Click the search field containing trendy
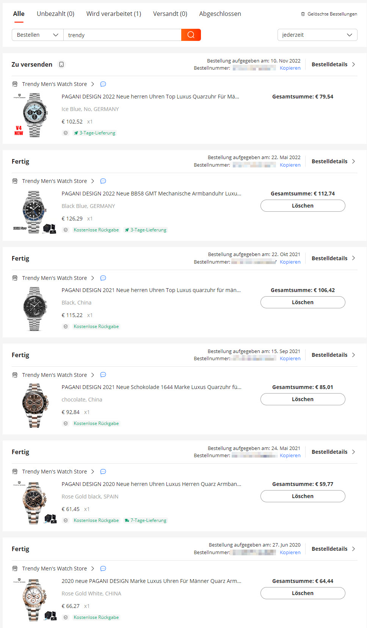 click(122, 35)
